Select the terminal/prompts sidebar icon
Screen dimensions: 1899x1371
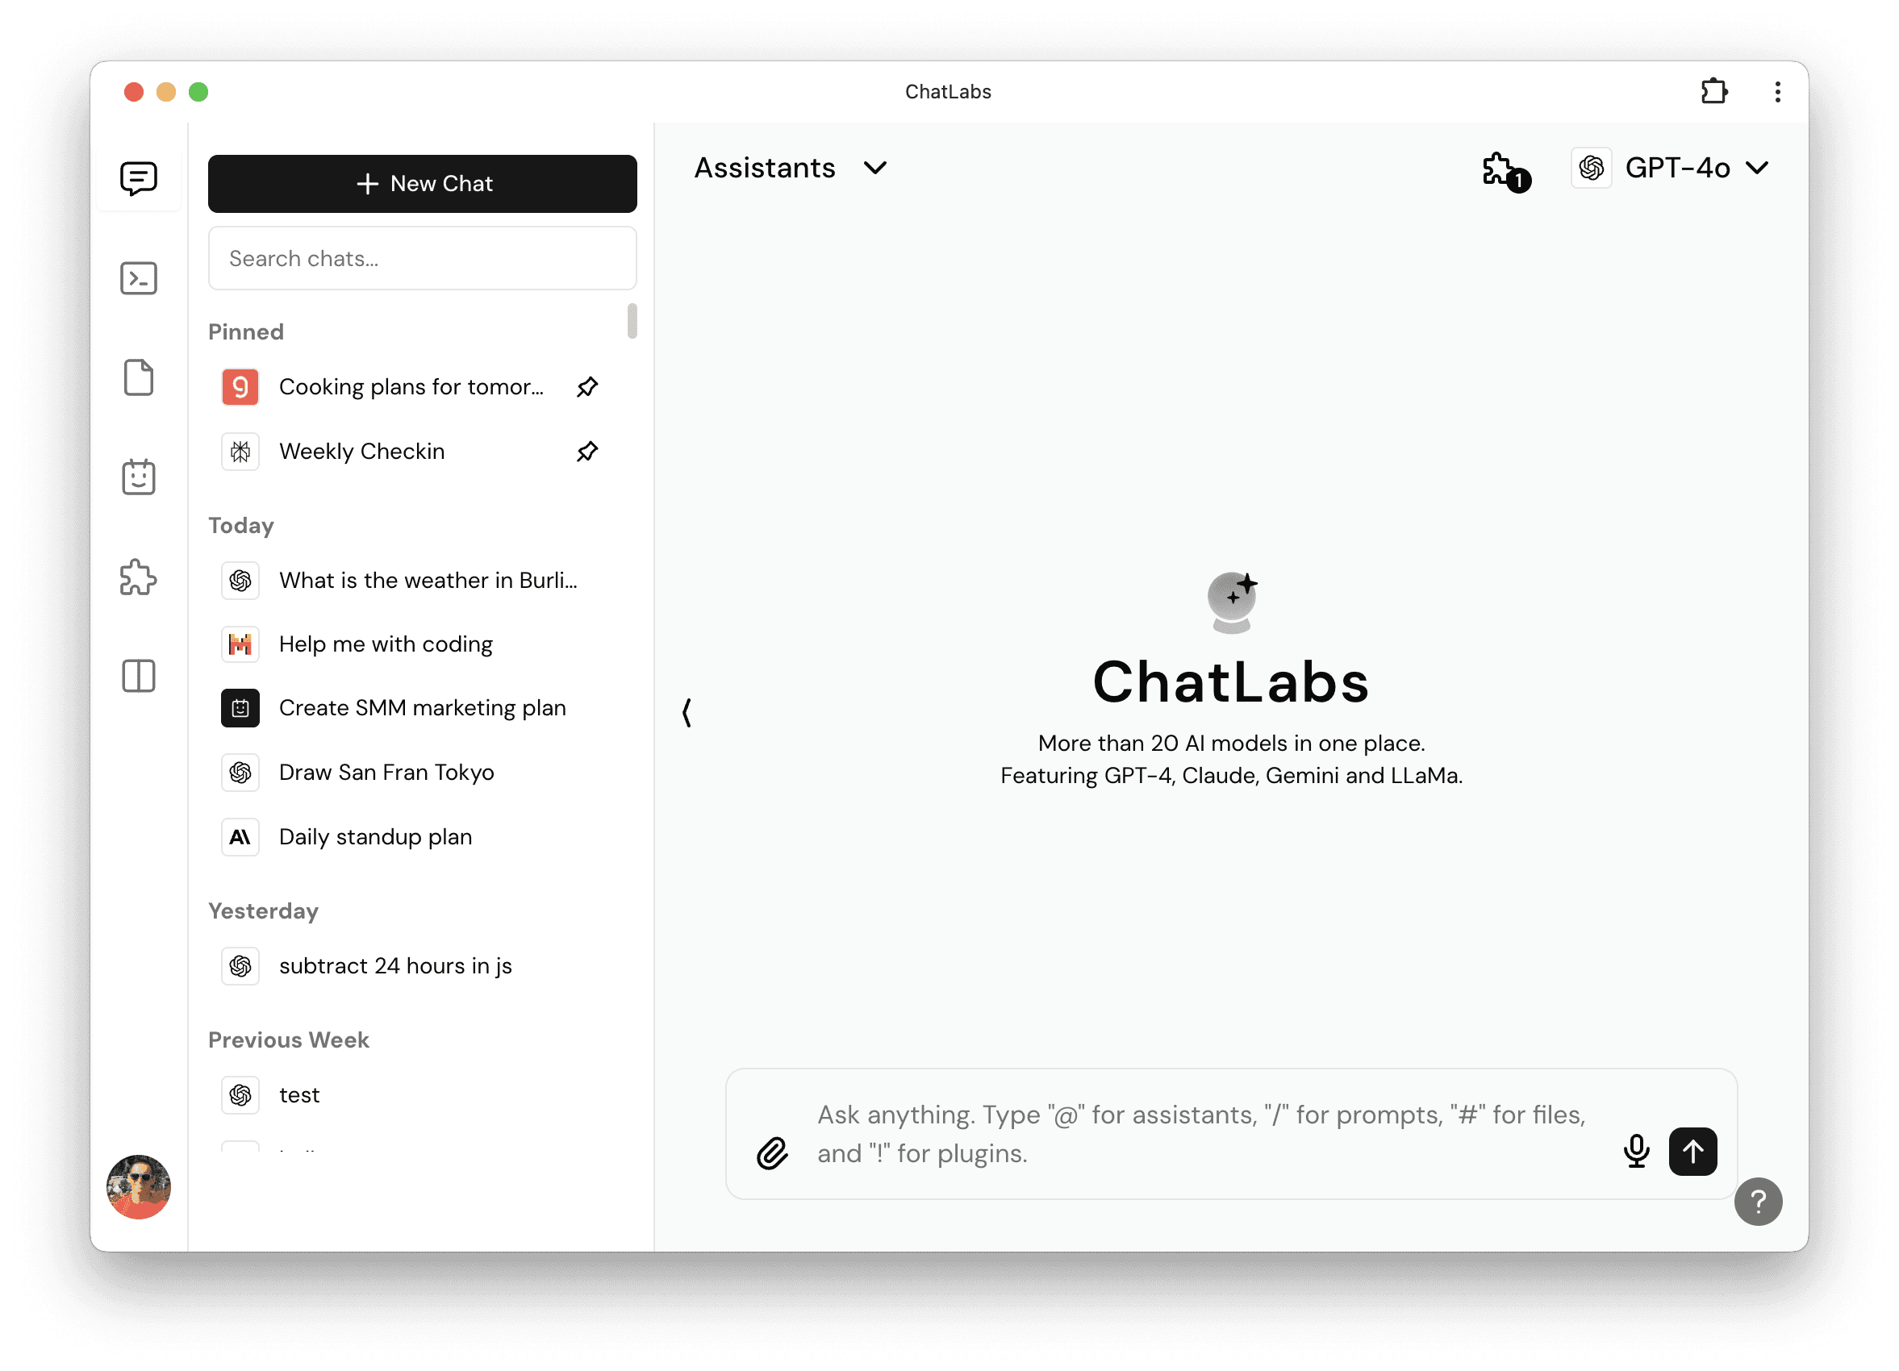pos(139,278)
